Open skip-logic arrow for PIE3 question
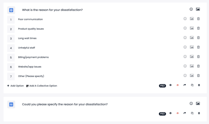The height and width of the screenshot is (124, 209). [185, 113]
